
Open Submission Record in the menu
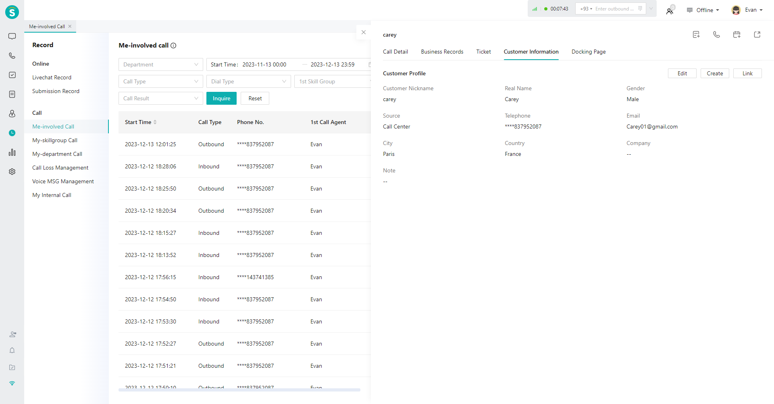click(56, 91)
